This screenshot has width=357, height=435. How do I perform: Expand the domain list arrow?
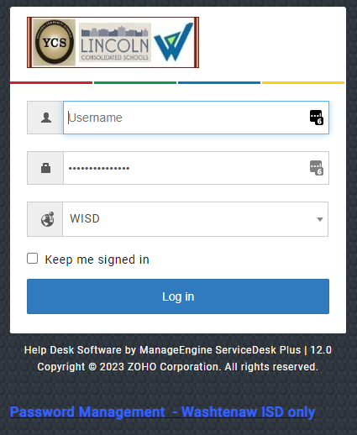(320, 219)
